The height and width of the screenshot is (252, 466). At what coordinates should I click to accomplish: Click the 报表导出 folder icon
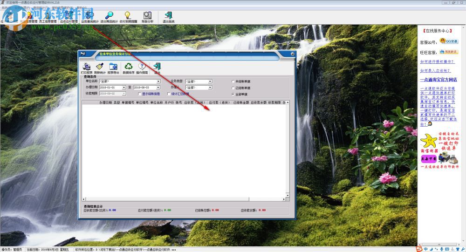click(113, 67)
